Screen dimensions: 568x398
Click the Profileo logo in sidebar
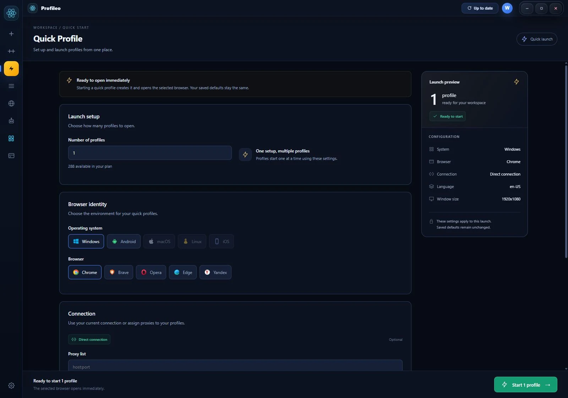(x=11, y=13)
